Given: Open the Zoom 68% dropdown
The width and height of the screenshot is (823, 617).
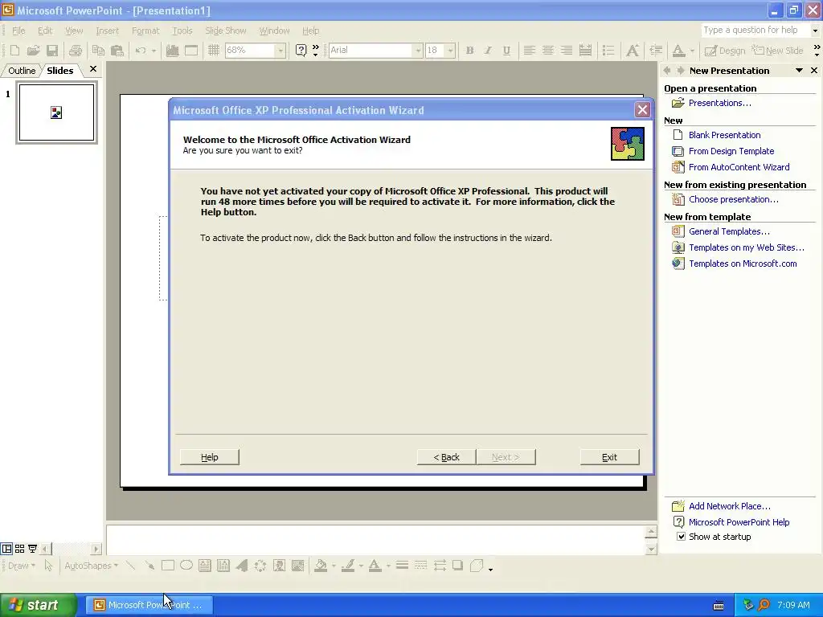Looking at the screenshot, I should pyautogui.click(x=280, y=51).
